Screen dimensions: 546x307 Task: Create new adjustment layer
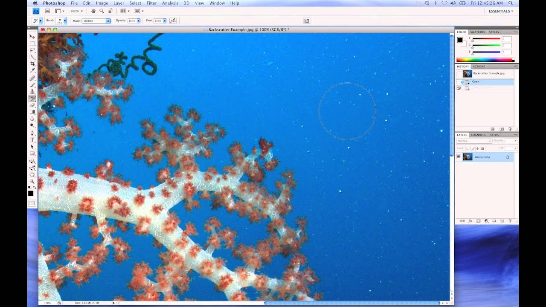tap(486, 221)
